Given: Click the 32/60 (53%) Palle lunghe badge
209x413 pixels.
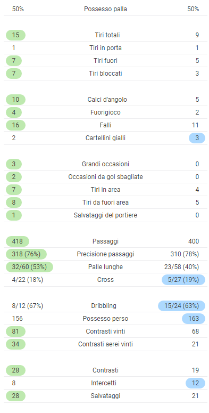Looking at the screenshot, I should pos(29,267).
